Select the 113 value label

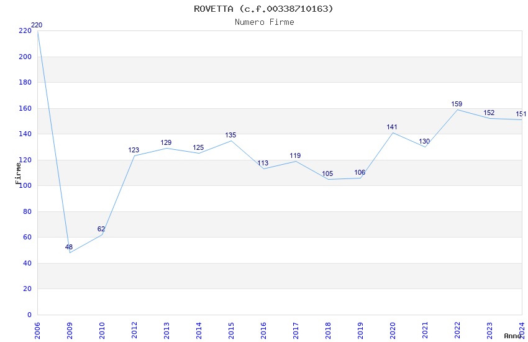(263, 164)
